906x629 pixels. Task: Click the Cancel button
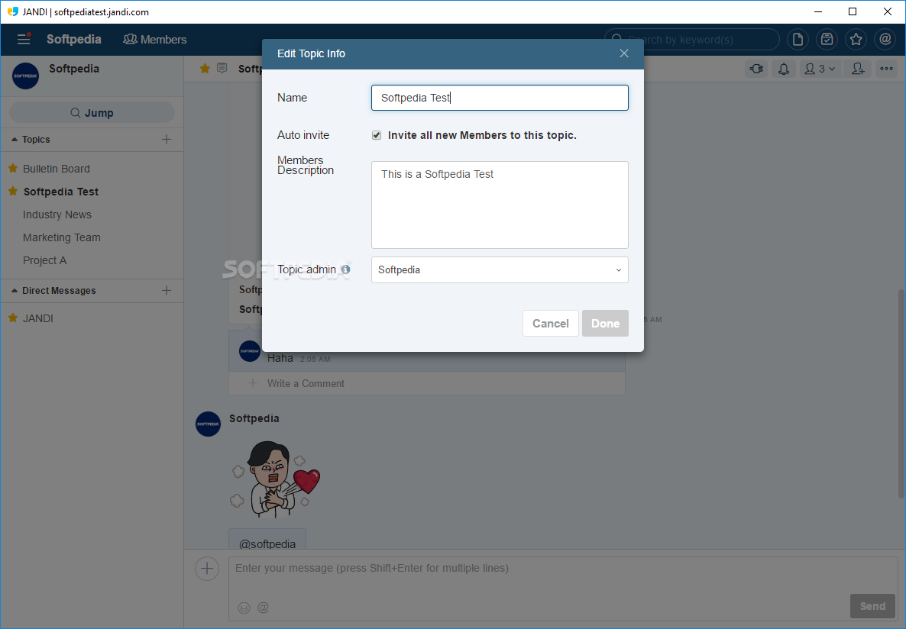(551, 324)
